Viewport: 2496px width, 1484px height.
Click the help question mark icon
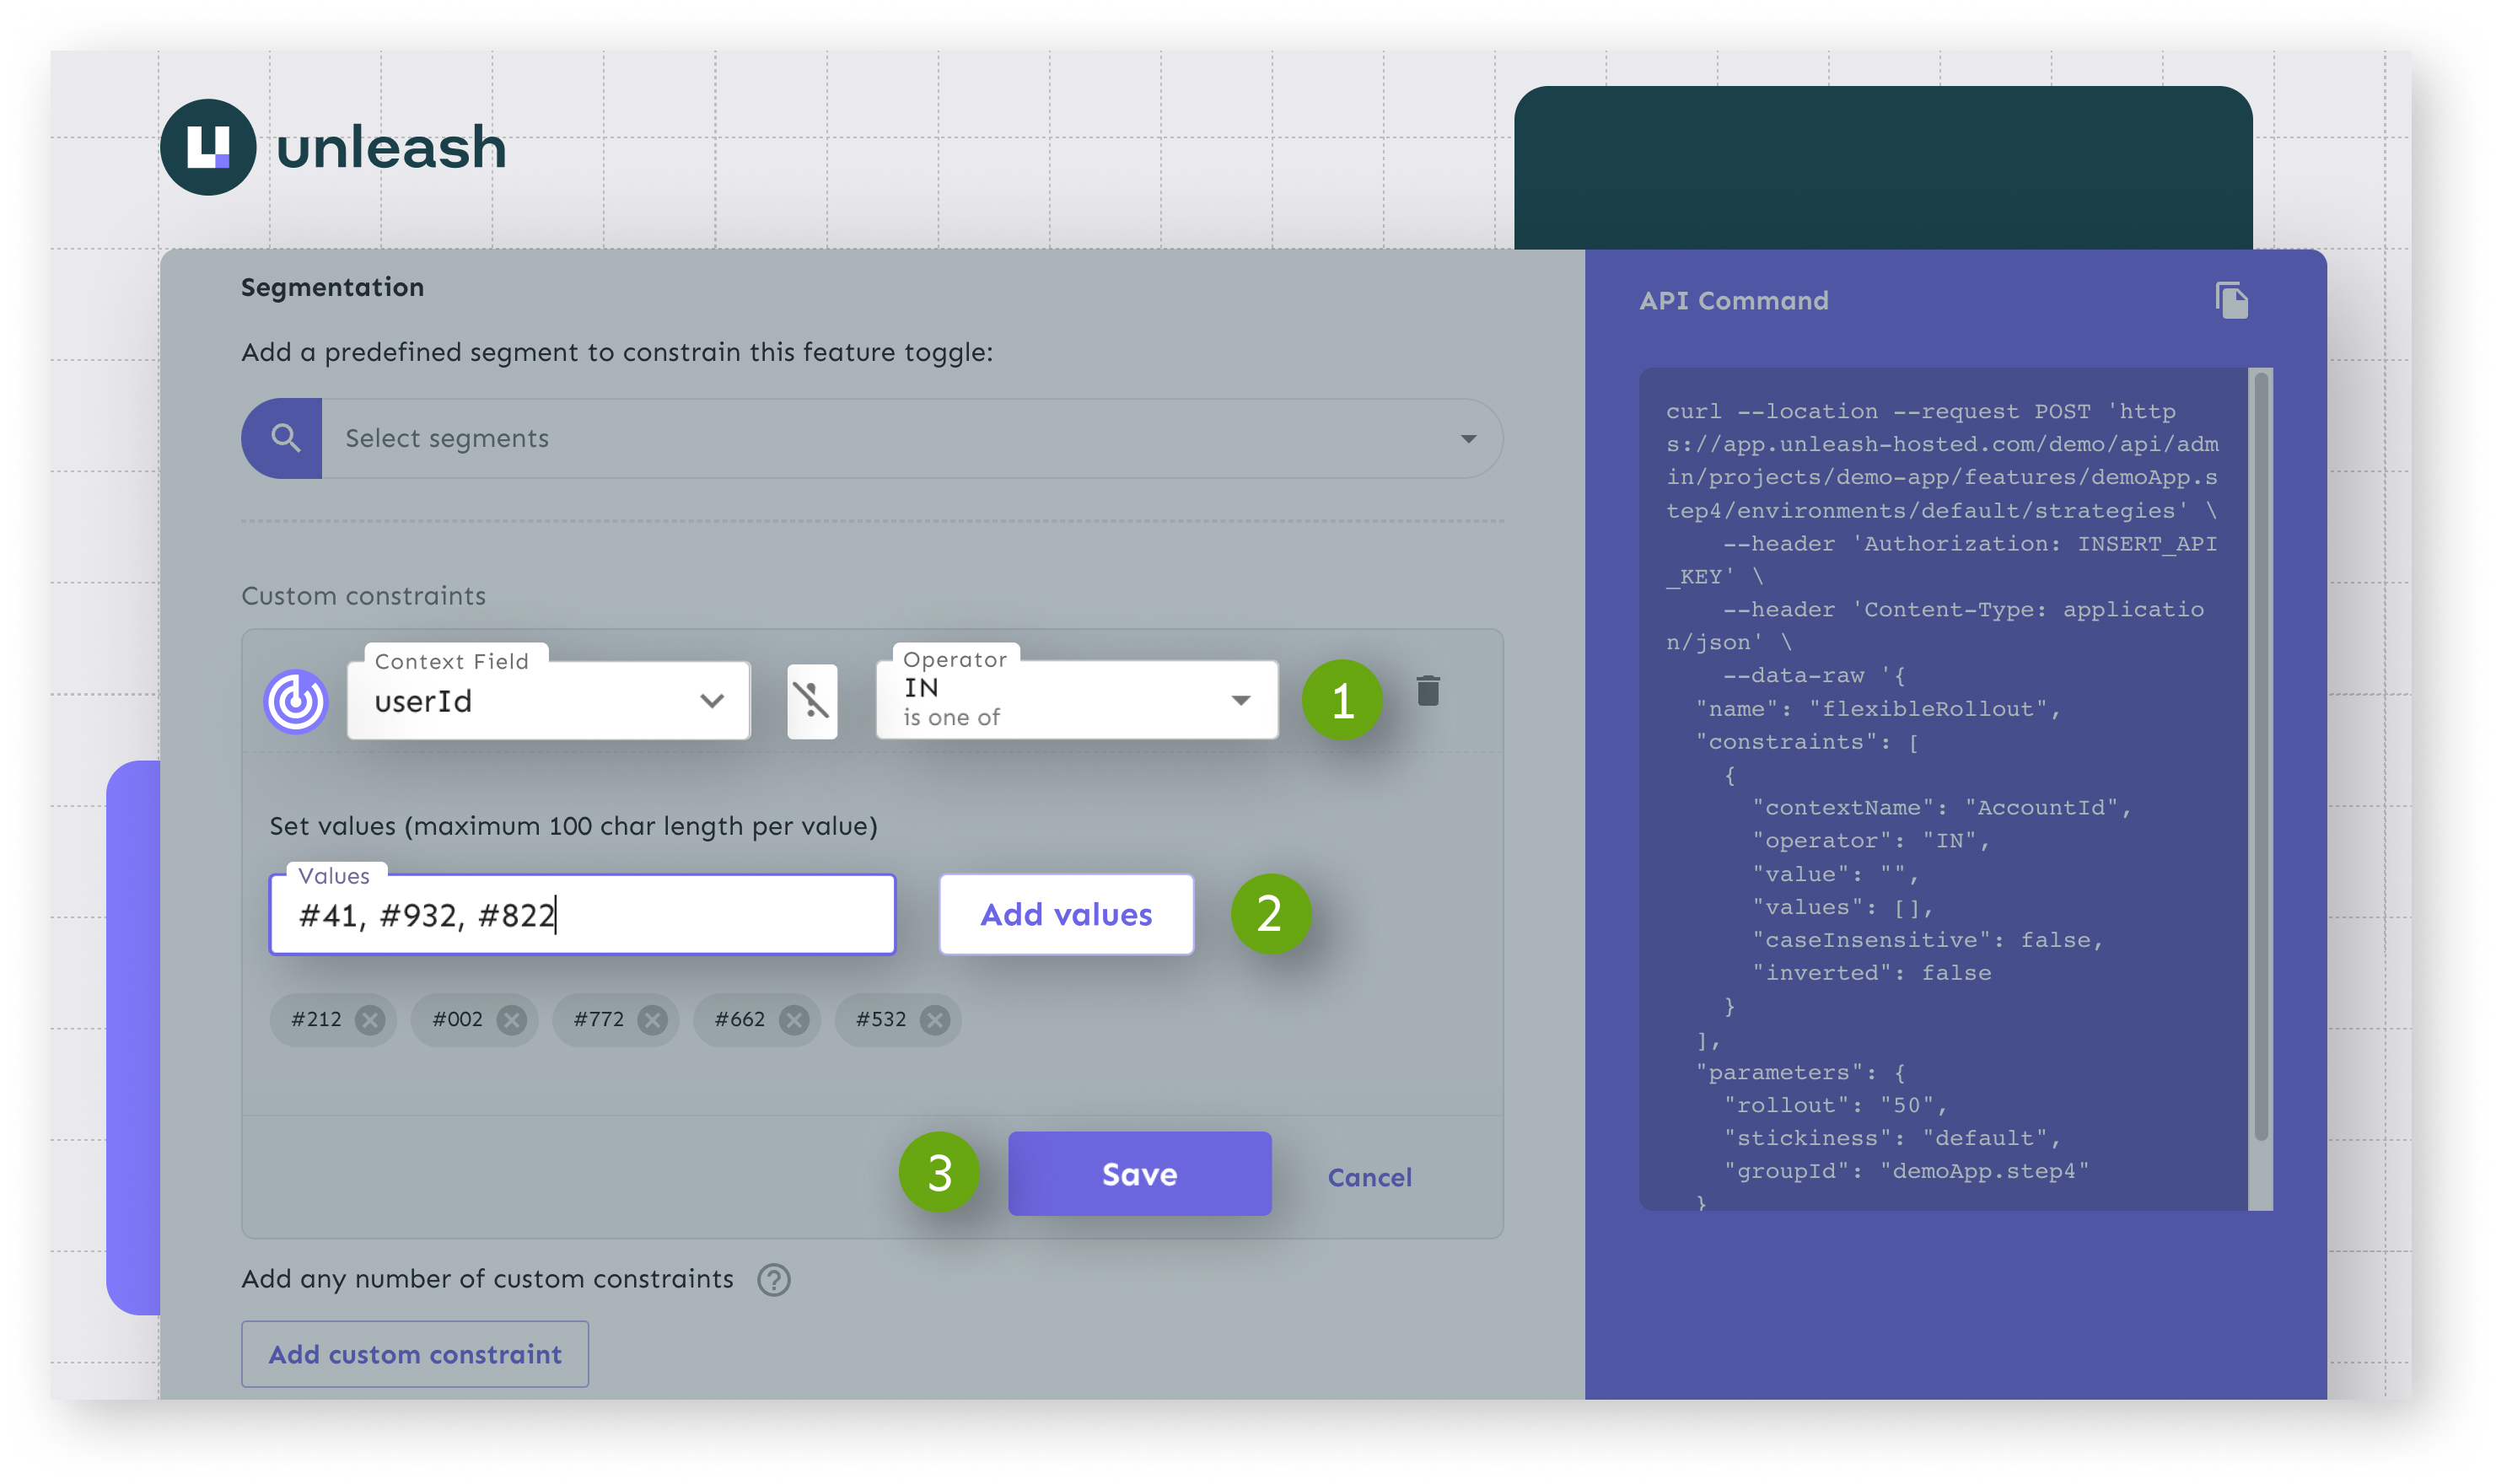[x=773, y=1279]
